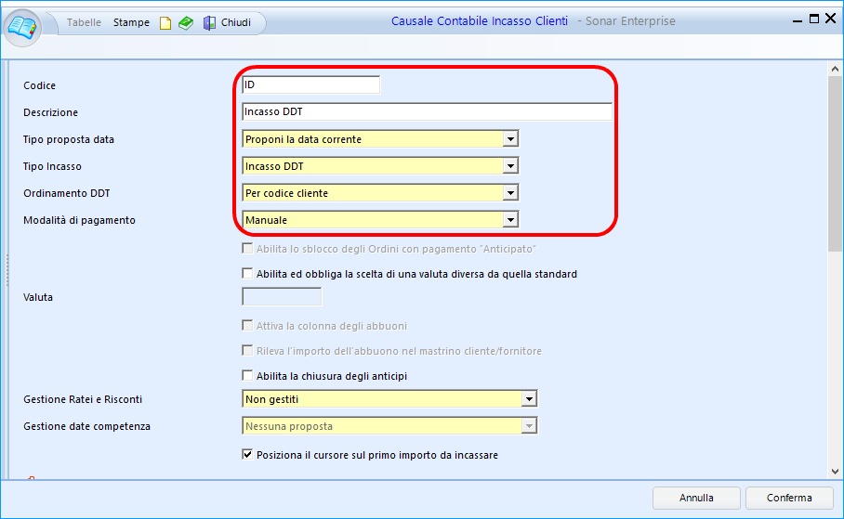Toggle Abilita la chiusura degli anticipi
The image size is (844, 519).
[247, 376]
